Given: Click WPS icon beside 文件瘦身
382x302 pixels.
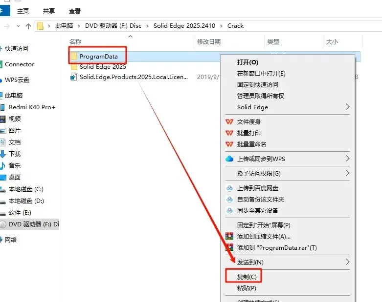Looking at the screenshot, I should point(229,121).
